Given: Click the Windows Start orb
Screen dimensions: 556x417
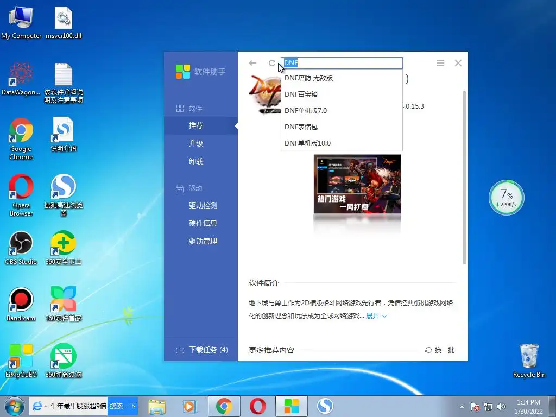Looking at the screenshot, I should pos(14,406).
